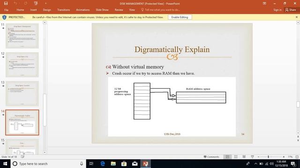Select the View tab
This screenshot has height=168, width=300.
click(x=132, y=10)
